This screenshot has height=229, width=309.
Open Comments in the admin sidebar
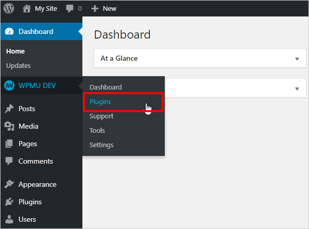coord(36,161)
